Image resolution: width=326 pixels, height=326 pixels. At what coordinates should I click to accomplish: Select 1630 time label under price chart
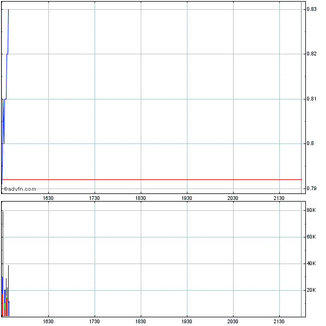pyautogui.click(x=48, y=198)
